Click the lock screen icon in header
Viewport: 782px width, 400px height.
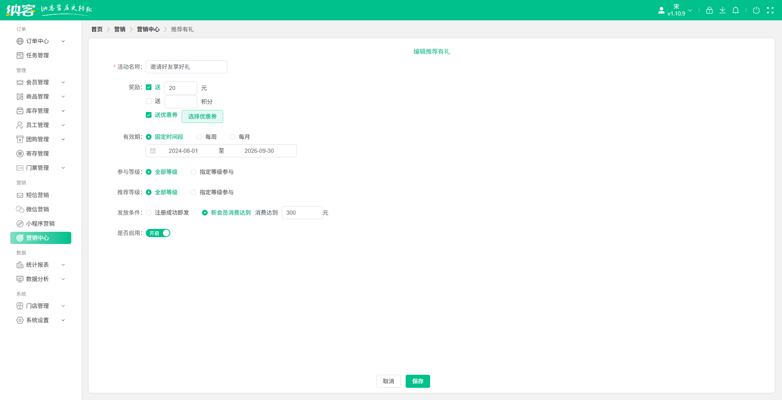(x=709, y=10)
